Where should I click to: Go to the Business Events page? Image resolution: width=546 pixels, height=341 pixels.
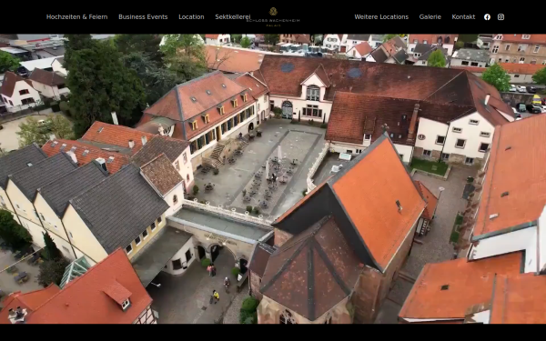[143, 16]
